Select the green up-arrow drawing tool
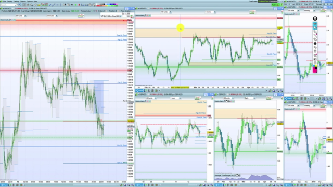The image size is (333, 187). [x=75, y=5]
